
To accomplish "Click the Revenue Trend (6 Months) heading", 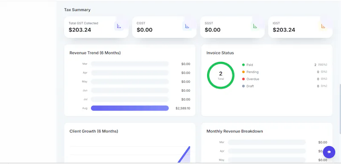I will coord(95,53).
